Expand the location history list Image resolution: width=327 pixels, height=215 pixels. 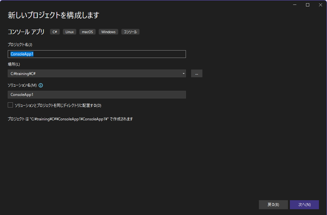184,73
